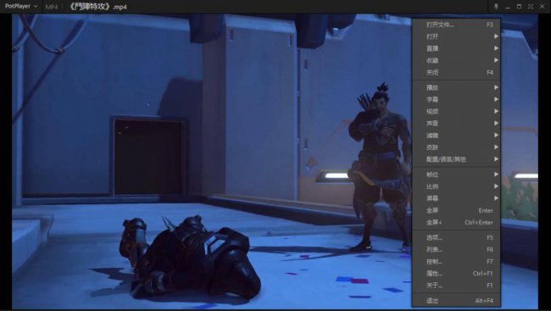Open 关于... (F1) about dialog
The image size is (551, 311).
[456, 286]
